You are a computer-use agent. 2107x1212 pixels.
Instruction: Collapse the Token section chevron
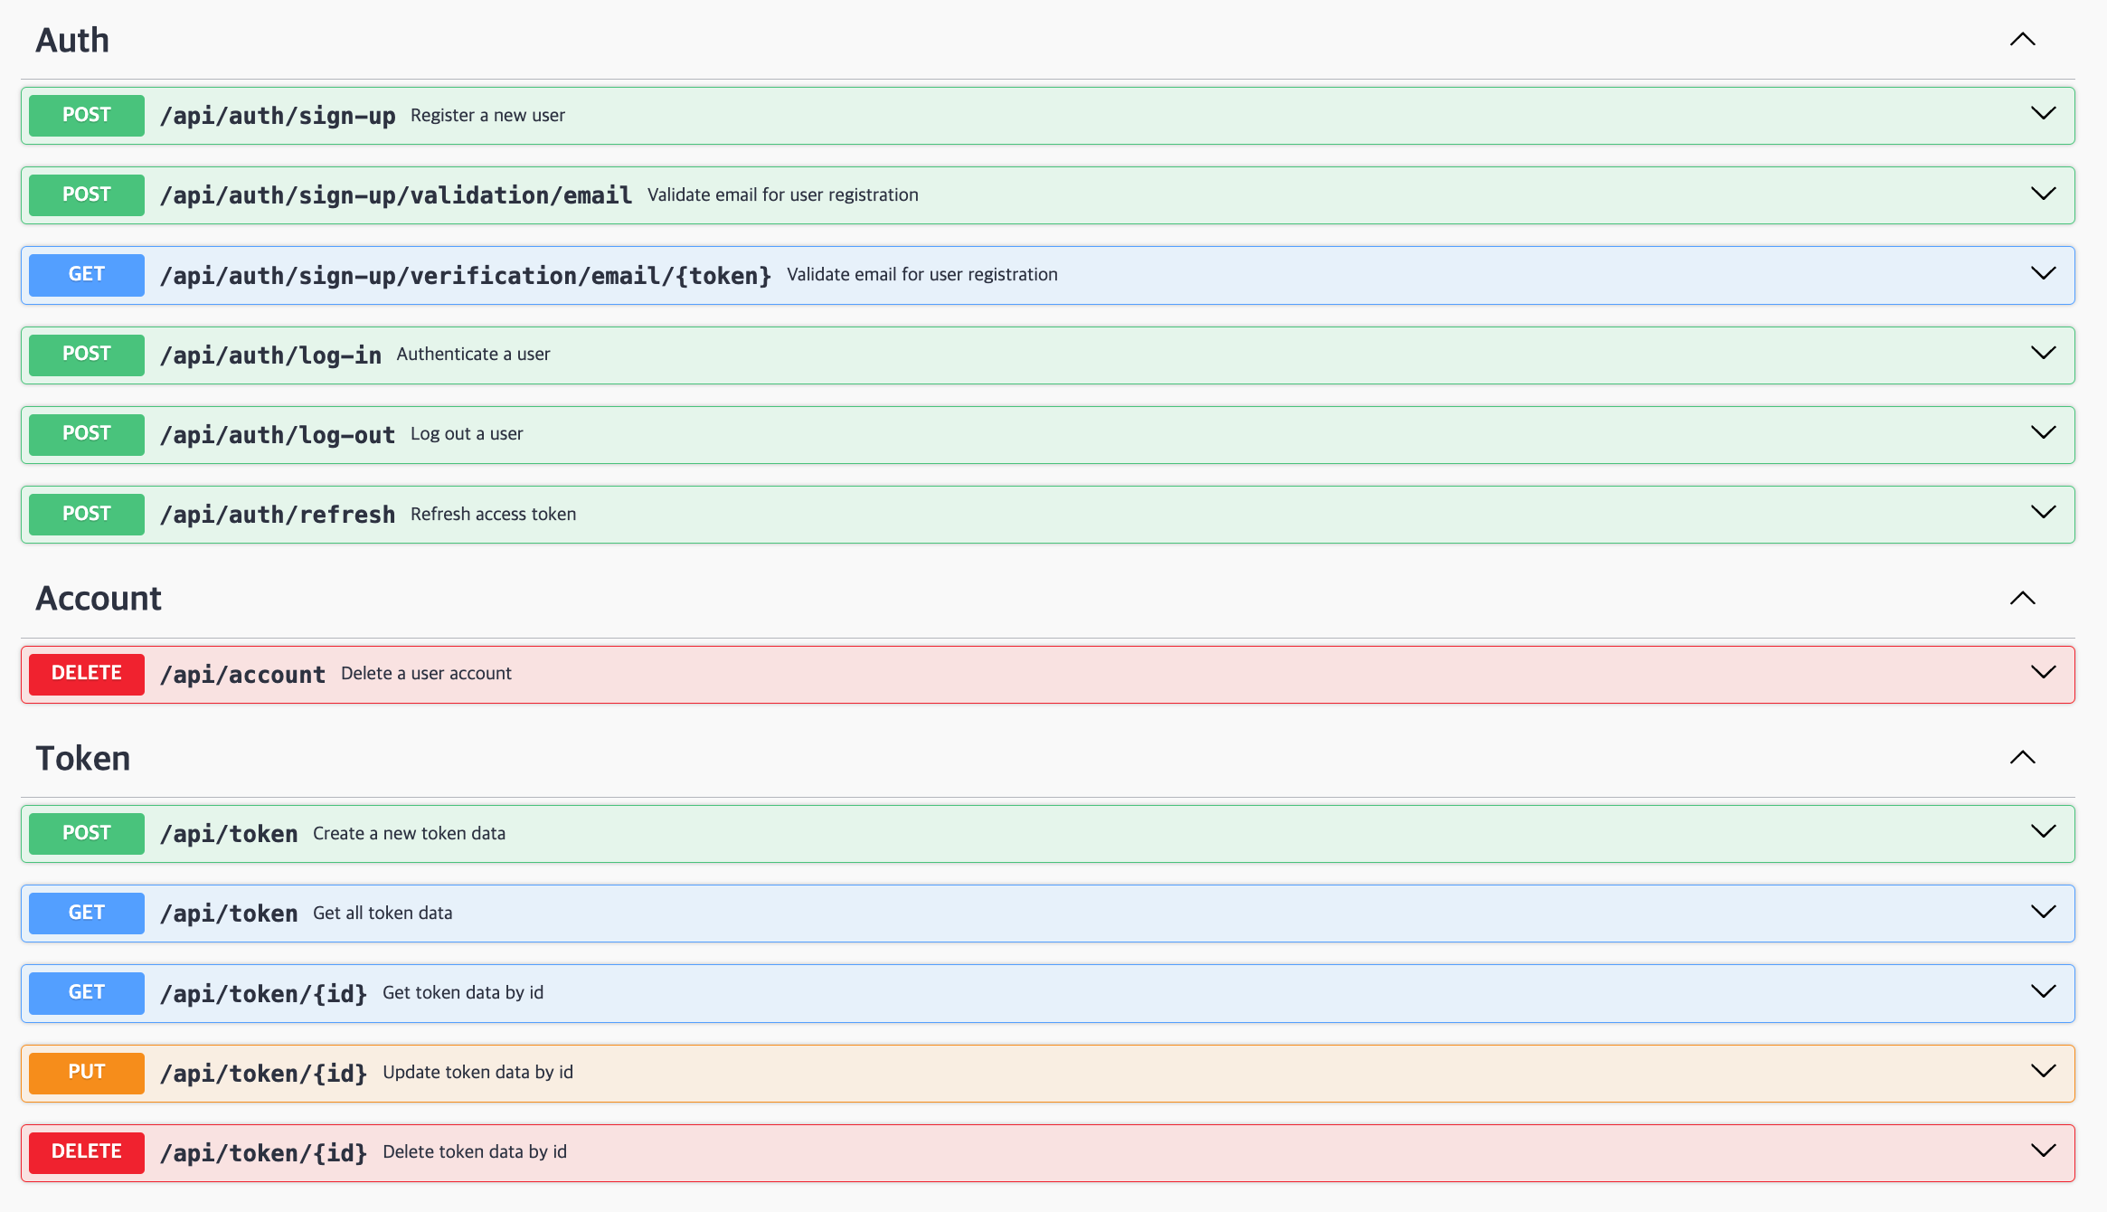[2022, 758]
